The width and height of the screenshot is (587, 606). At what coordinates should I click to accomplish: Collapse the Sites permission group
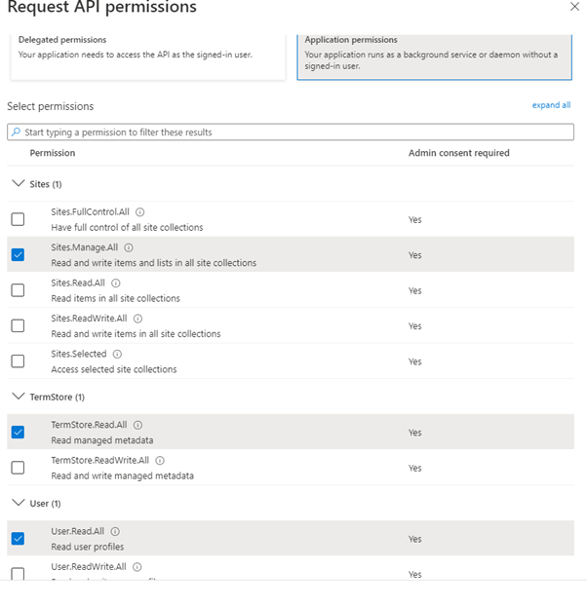(18, 183)
